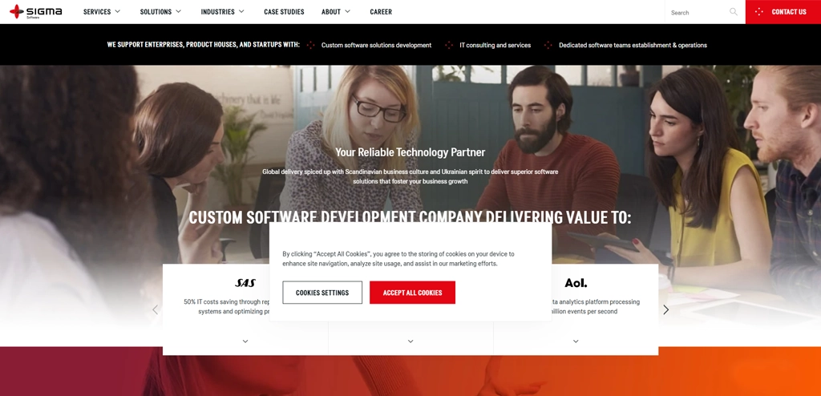Open the Custom software solutions development link
This screenshot has width=821, height=396.
coord(376,45)
